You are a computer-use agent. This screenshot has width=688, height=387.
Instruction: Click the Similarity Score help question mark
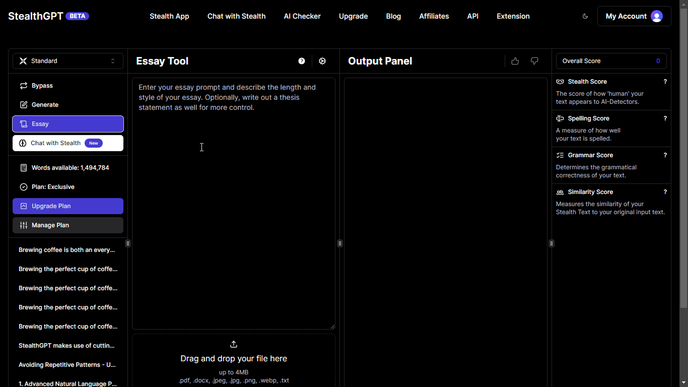click(665, 192)
